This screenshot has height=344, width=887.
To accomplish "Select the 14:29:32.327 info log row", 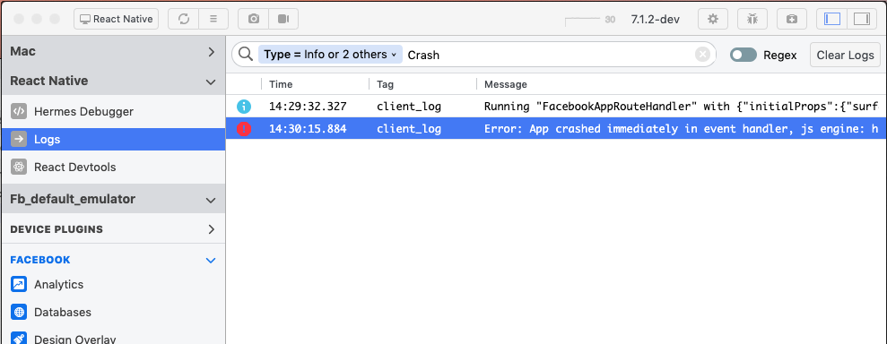I will 556,107.
